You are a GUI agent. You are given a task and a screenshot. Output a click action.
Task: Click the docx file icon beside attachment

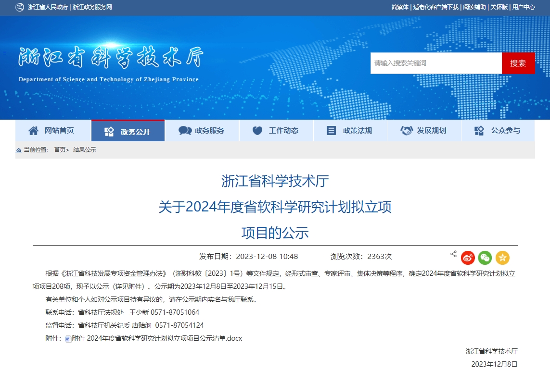click(x=67, y=339)
